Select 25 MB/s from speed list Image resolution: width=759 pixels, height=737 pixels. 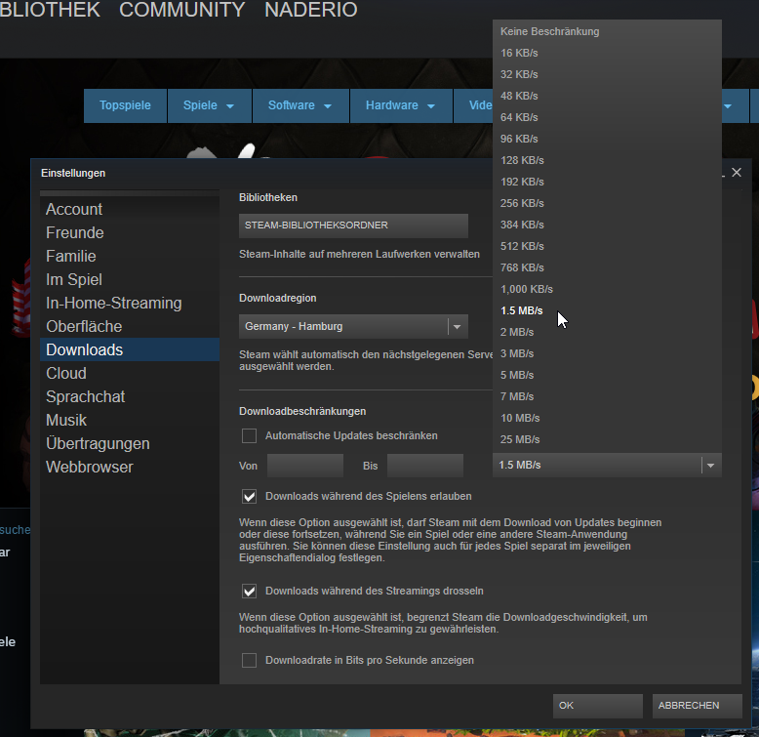pyautogui.click(x=520, y=439)
